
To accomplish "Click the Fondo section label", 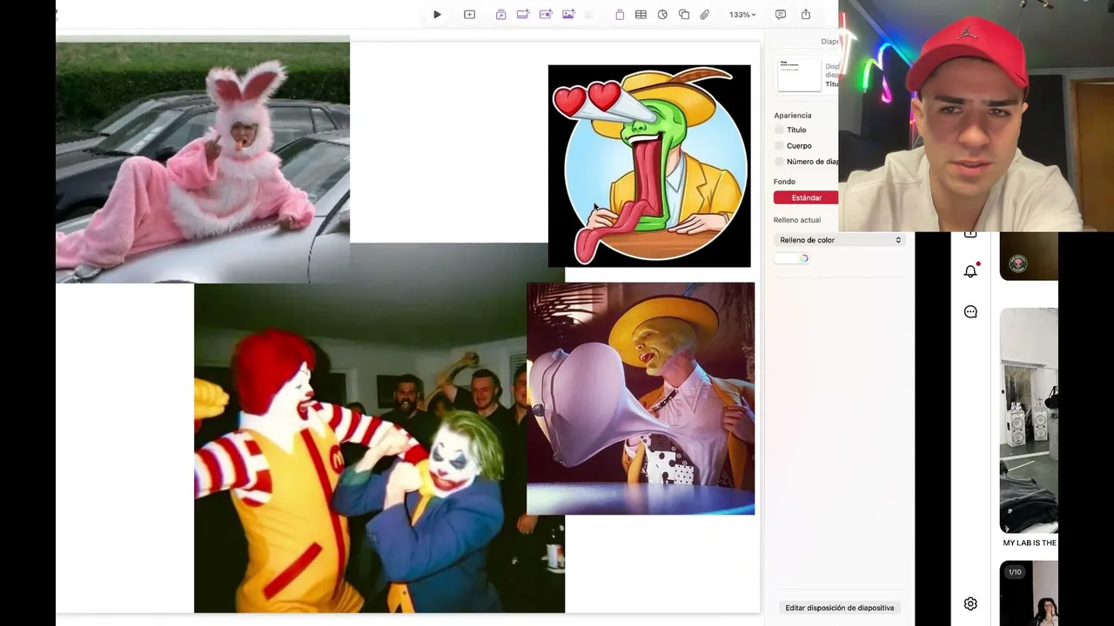I will coord(784,182).
